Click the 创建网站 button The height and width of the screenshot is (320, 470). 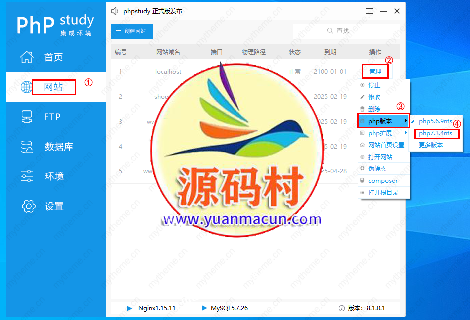[131, 31]
